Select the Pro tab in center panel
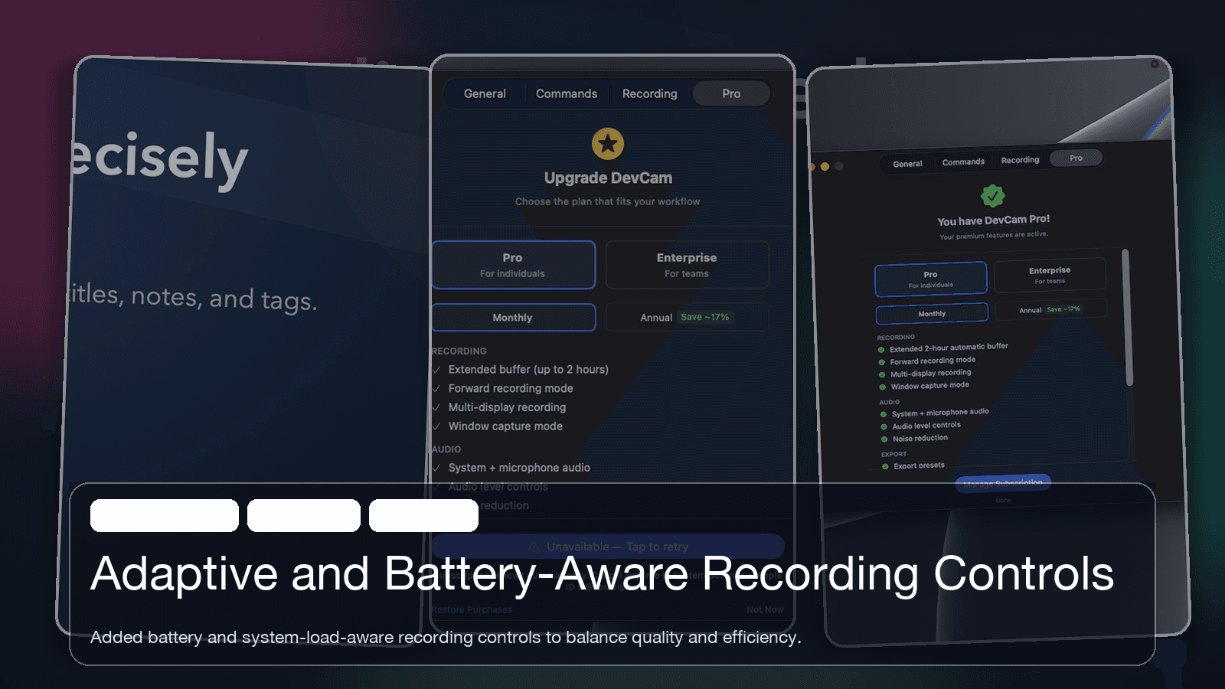Viewport: 1225px width, 689px height. pos(731,93)
